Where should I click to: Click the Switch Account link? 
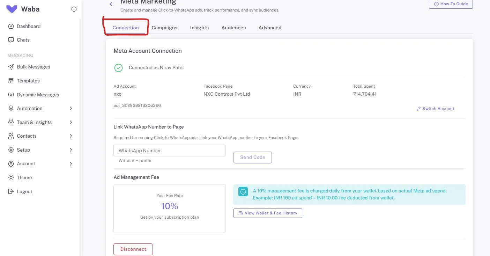(x=435, y=109)
